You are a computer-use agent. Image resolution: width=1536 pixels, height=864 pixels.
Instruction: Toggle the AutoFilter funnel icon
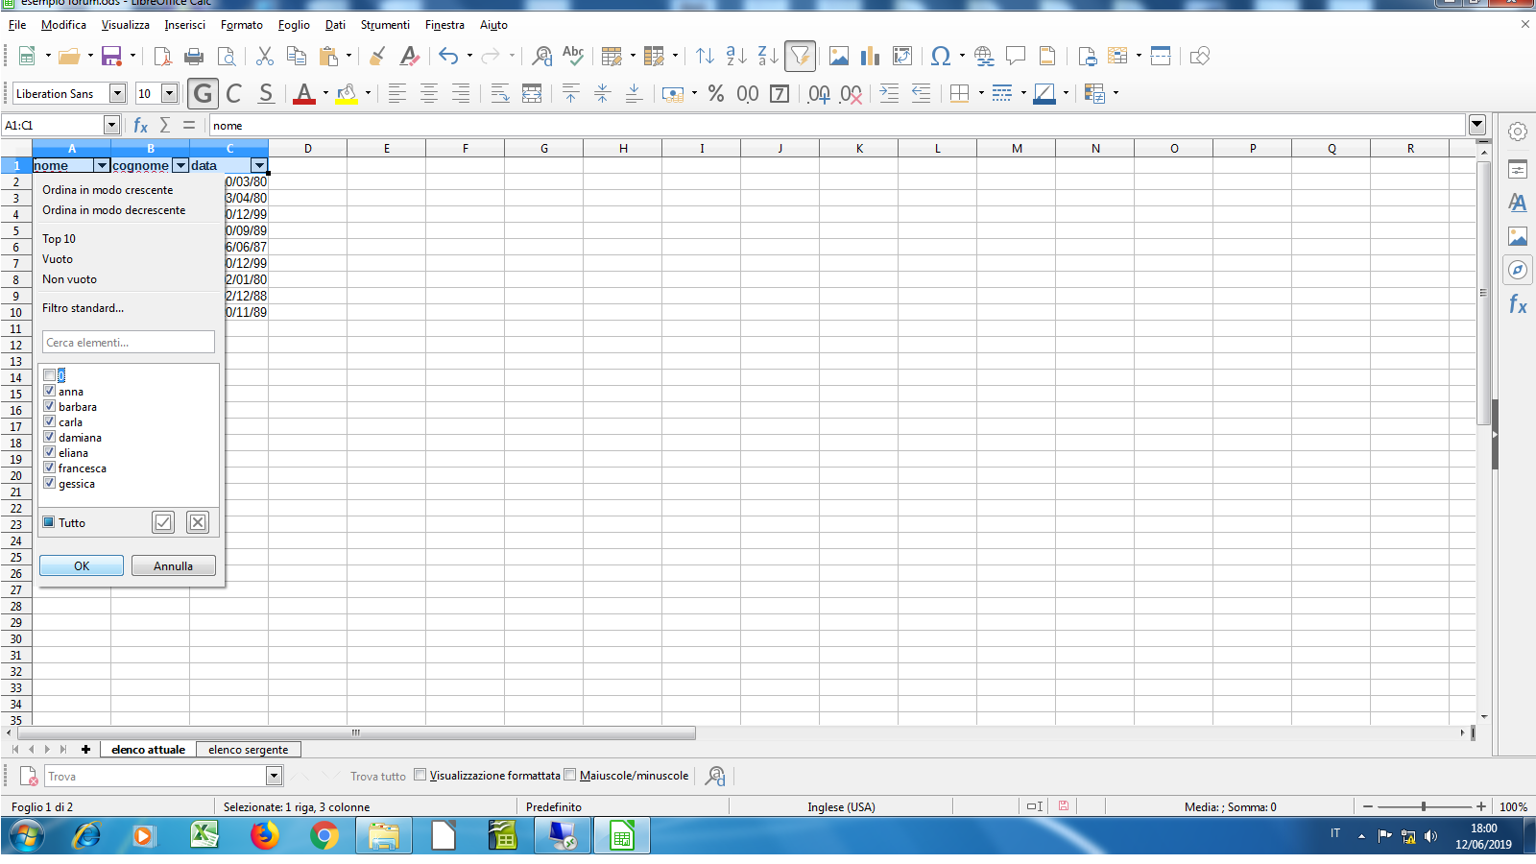pos(800,57)
